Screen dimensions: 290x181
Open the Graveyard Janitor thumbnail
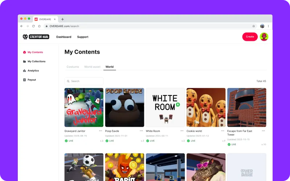pyautogui.click(x=84, y=108)
